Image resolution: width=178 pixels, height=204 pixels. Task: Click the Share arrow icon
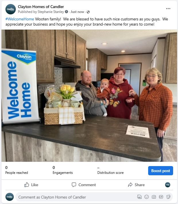pyautogui.click(x=130, y=185)
